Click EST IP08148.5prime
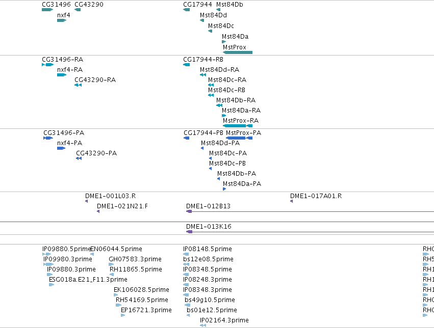The image size is (434, 328). tap(208, 249)
